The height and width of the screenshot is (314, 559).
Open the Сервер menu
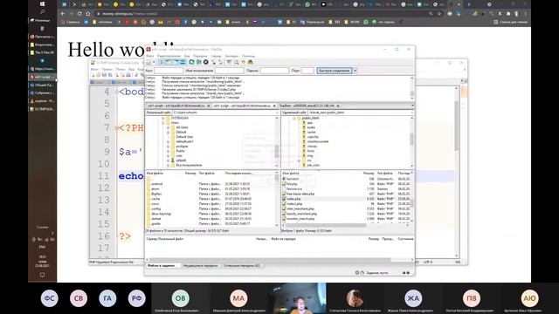(216, 56)
